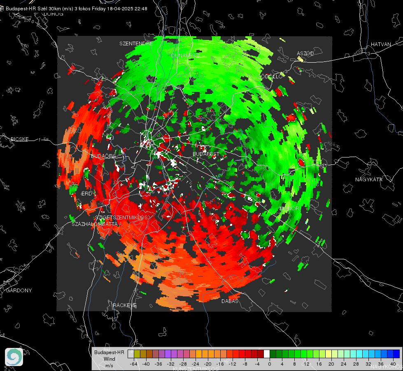Click the 28 legend value
Image resolution: width=403 pixels, height=371 pixels.
356,364
